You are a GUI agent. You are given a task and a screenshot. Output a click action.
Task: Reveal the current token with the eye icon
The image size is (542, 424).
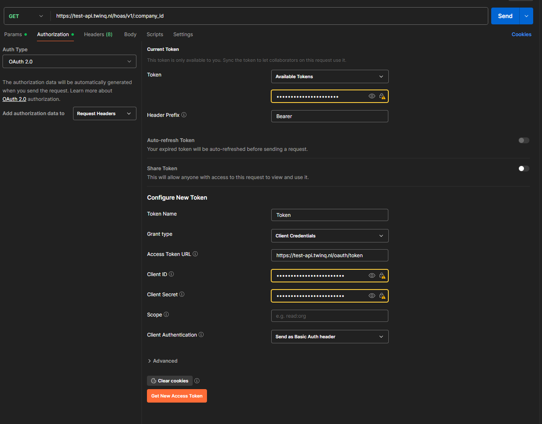[372, 96]
